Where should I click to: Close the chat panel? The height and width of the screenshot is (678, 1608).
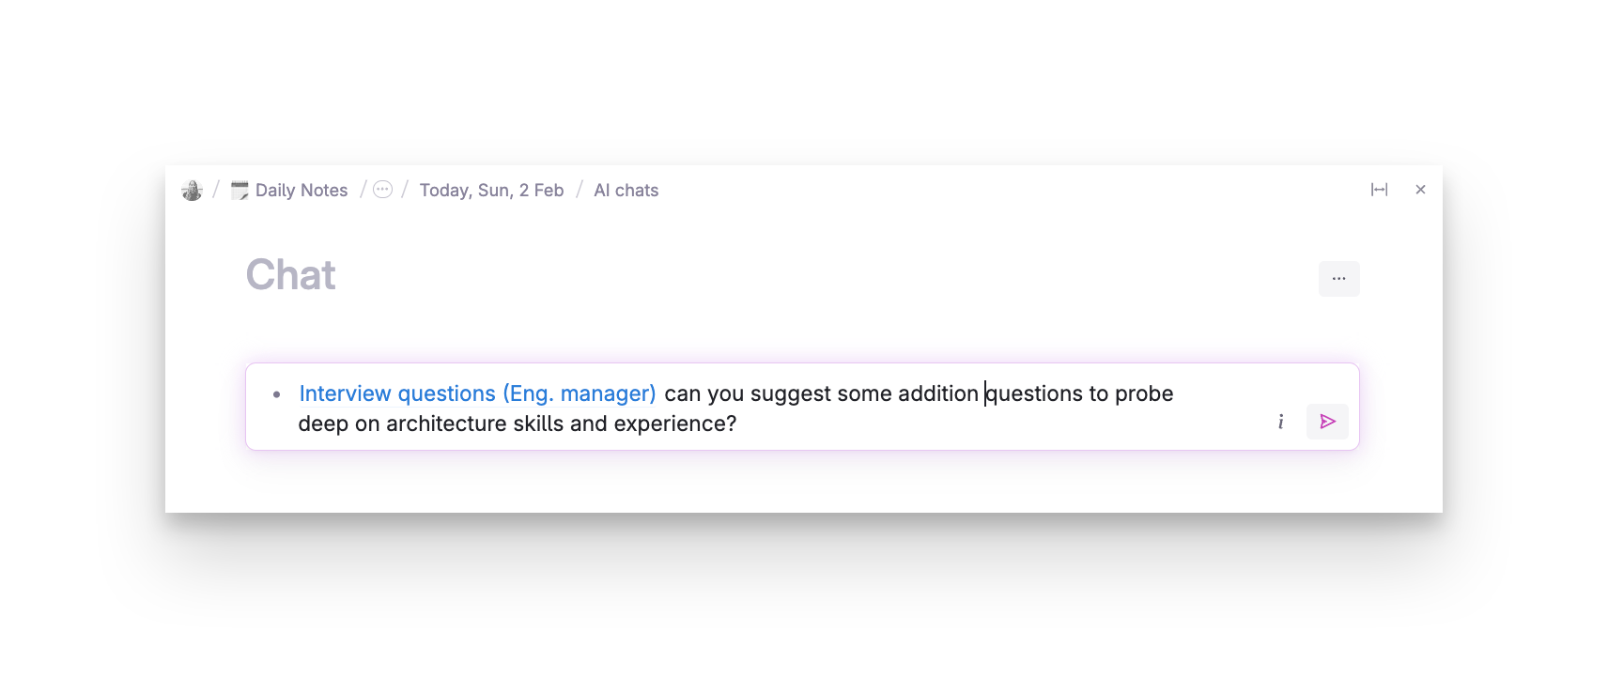pos(1420,190)
